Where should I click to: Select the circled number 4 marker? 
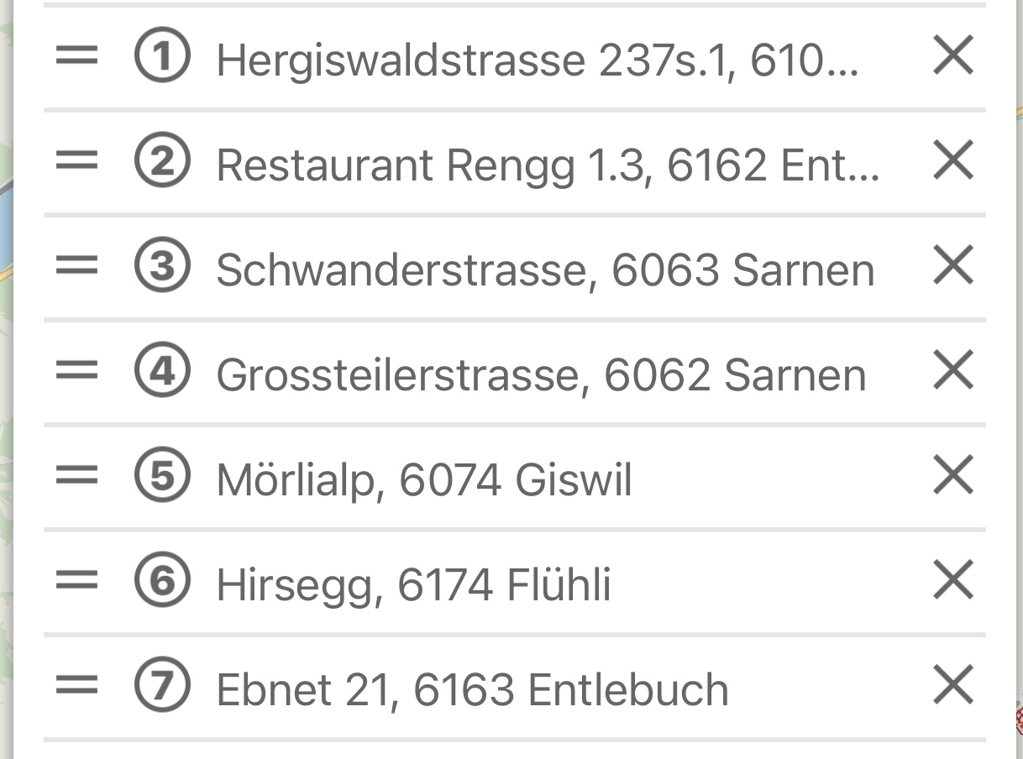coord(162,370)
